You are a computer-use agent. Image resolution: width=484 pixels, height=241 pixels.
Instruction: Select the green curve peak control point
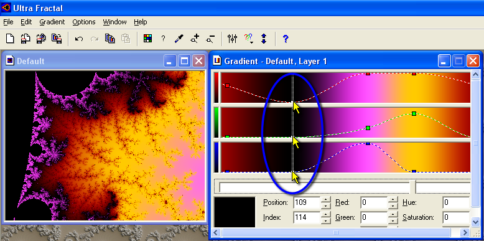(x=414, y=113)
